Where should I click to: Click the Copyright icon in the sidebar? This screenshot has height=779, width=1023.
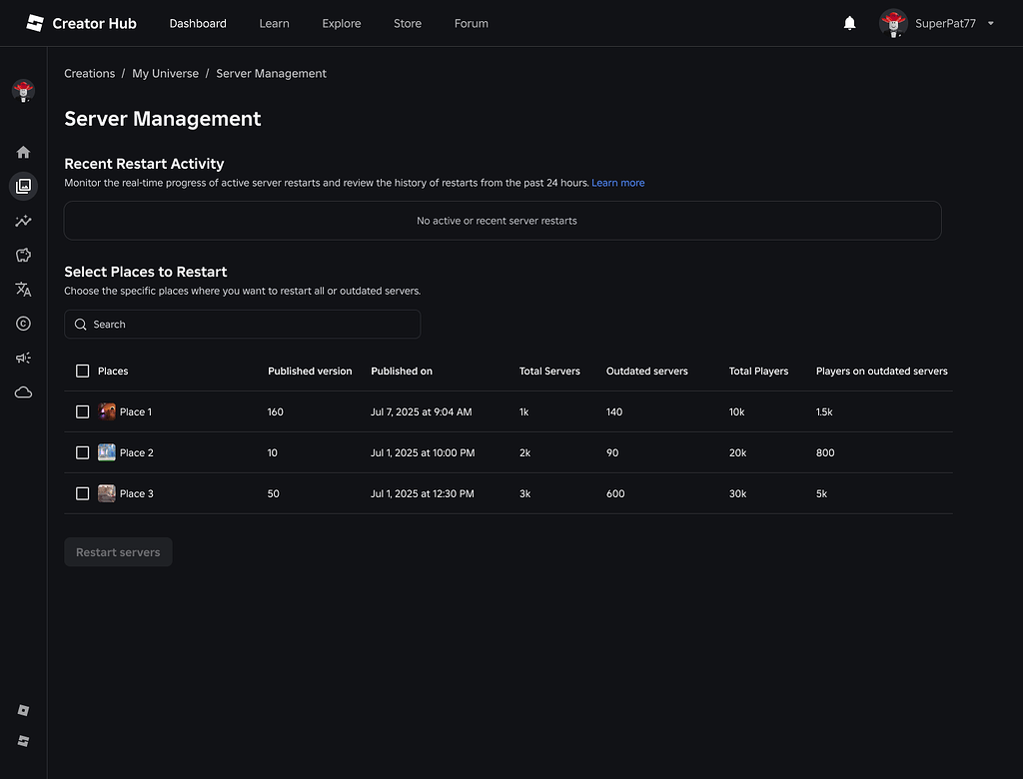[22, 323]
